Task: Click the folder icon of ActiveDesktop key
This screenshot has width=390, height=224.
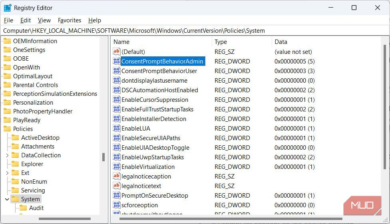Action: coord(16,137)
